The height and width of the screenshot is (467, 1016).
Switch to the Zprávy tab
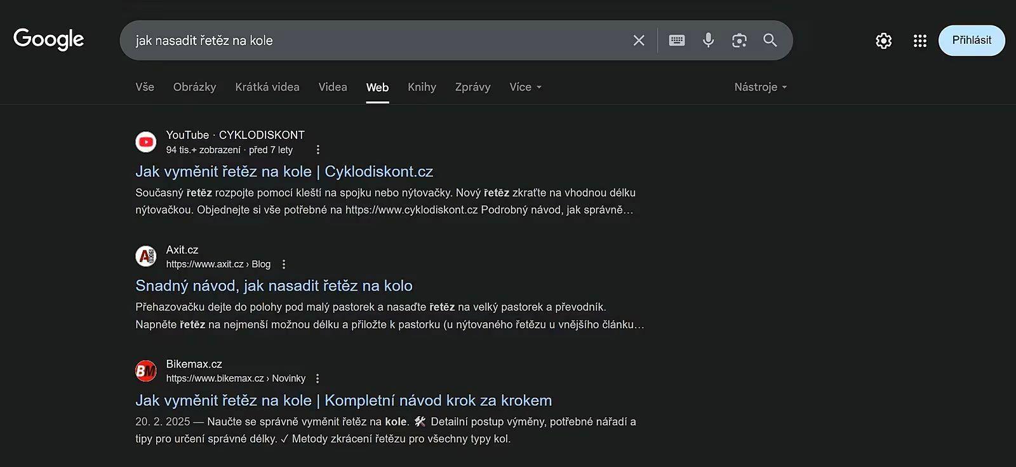click(473, 87)
